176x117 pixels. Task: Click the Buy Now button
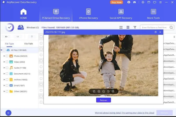(117, 2)
